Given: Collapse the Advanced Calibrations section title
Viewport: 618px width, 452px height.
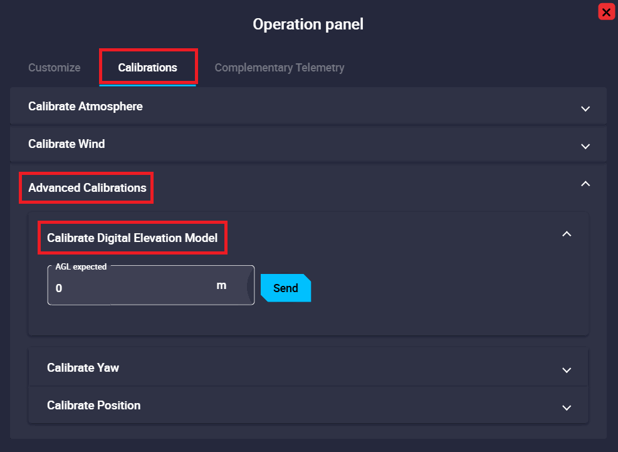Looking at the screenshot, I should coord(87,188).
